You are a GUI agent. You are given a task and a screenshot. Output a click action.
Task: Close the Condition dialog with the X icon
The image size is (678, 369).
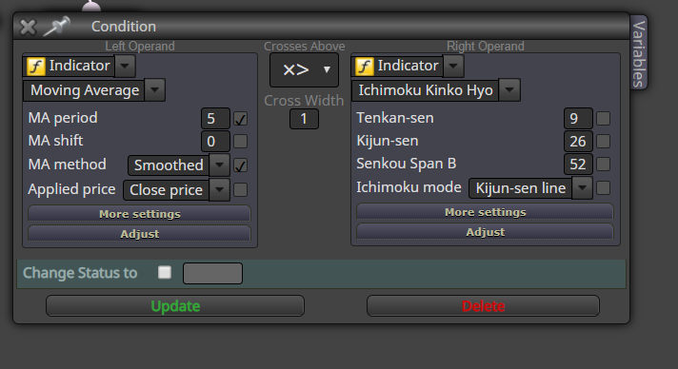(29, 28)
